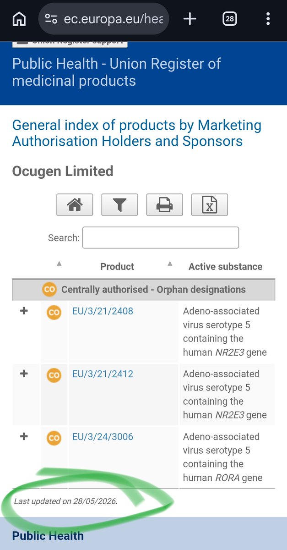The width and height of the screenshot is (287, 550).
Task: Sort by the Product column header
Action: tap(117, 266)
